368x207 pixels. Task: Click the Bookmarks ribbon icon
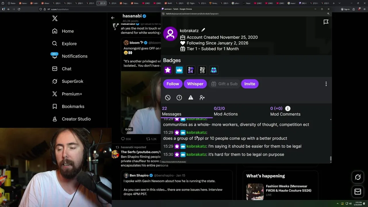55,106
